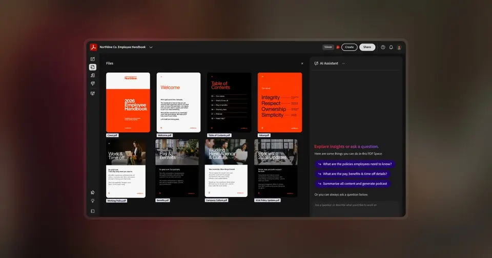Select 'What are the pay, benefits & time off details?'
This screenshot has height=258, width=492.
click(x=353, y=174)
